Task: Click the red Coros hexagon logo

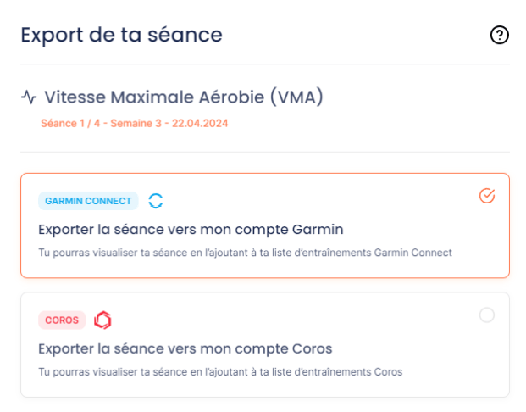Action: click(x=102, y=320)
